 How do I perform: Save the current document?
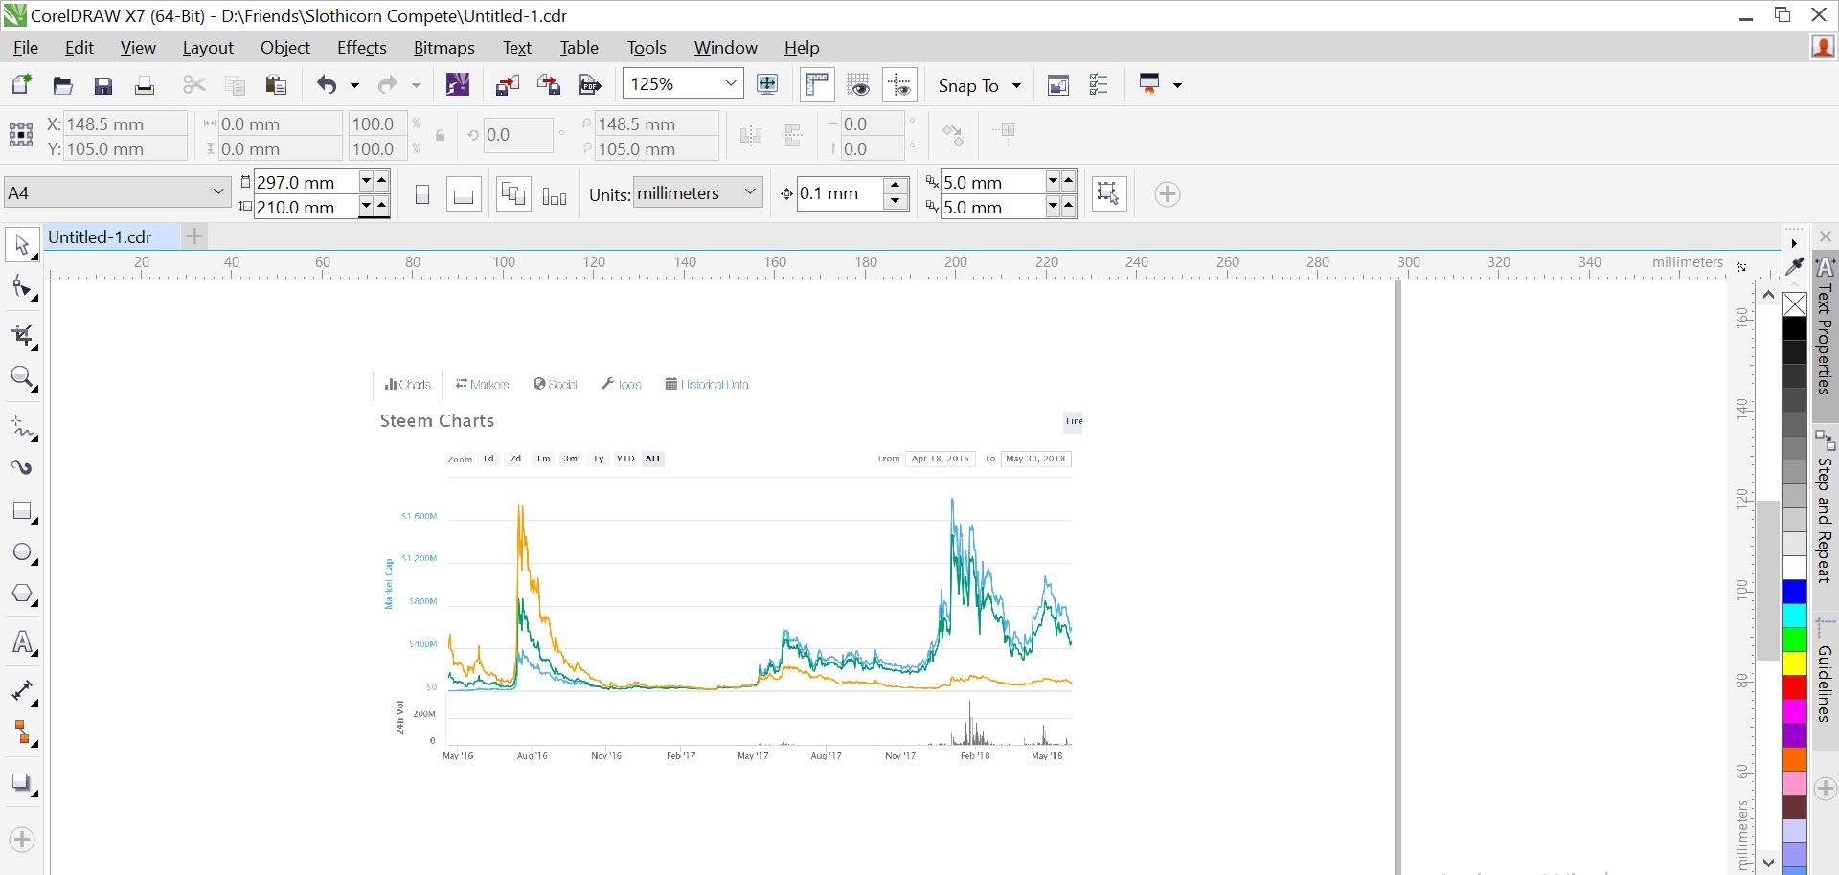coord(103,85)
